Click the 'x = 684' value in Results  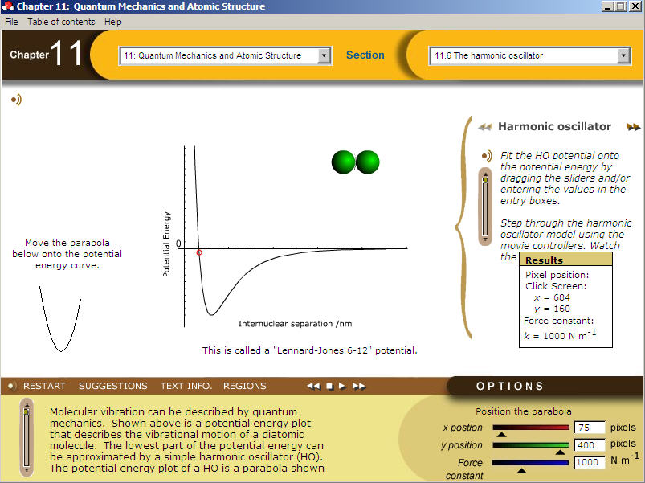pos(552,297)
